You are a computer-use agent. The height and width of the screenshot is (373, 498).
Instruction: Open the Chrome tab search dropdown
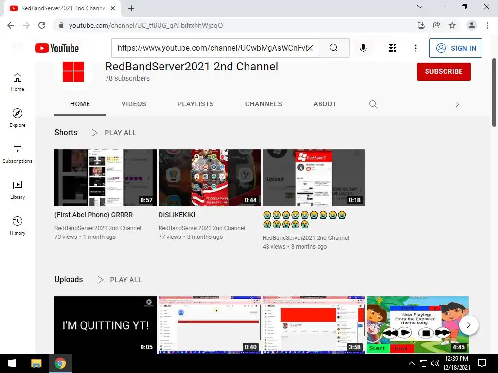(x=420, y=7)
